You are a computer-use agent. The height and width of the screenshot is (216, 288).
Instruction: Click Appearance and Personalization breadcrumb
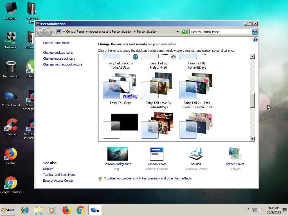111,31
